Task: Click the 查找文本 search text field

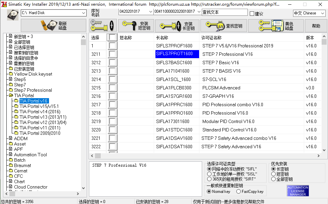Action: pos(225,12)
